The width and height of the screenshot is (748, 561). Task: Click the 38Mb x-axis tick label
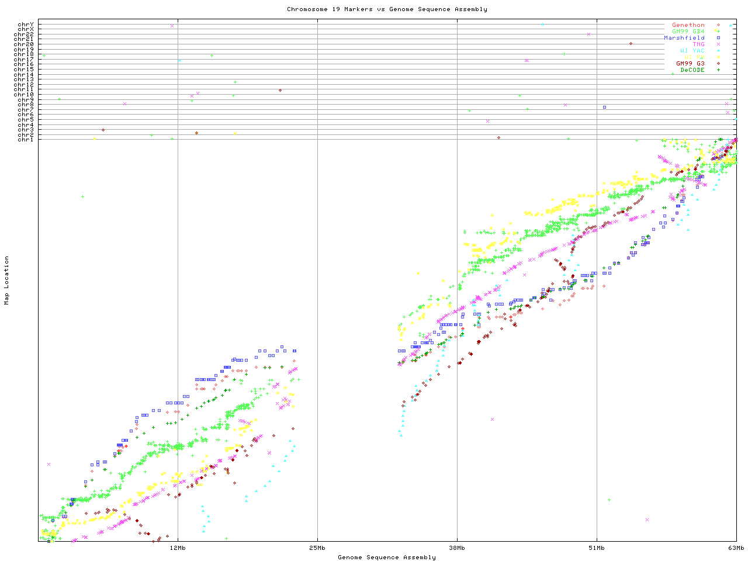(x=457, y=548)
